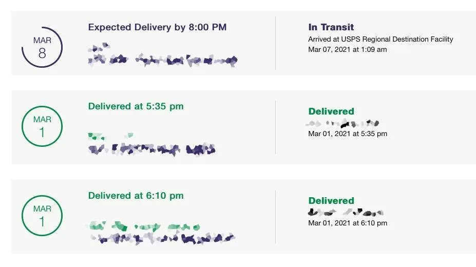Click the Mar 01, 2021 at 5:35 pm timestamp
Screen dimensions: 476x267
(348, 133)
